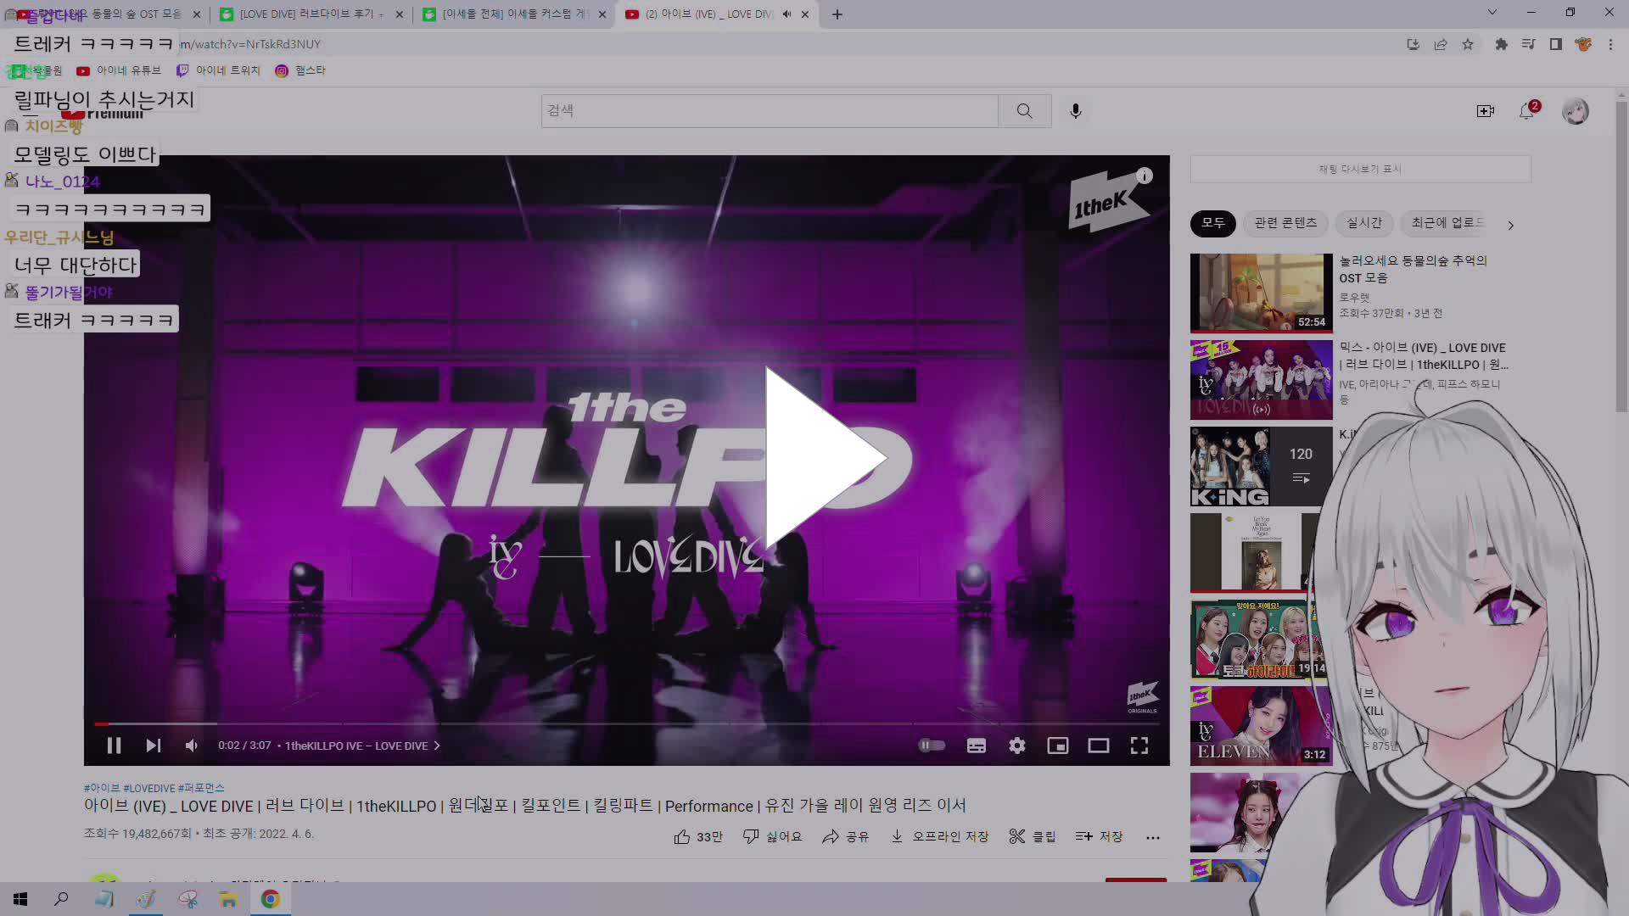Skip to the next video
Viewport: 1629px width, 916px height.
pyautogui.click(x=153, y=746)
